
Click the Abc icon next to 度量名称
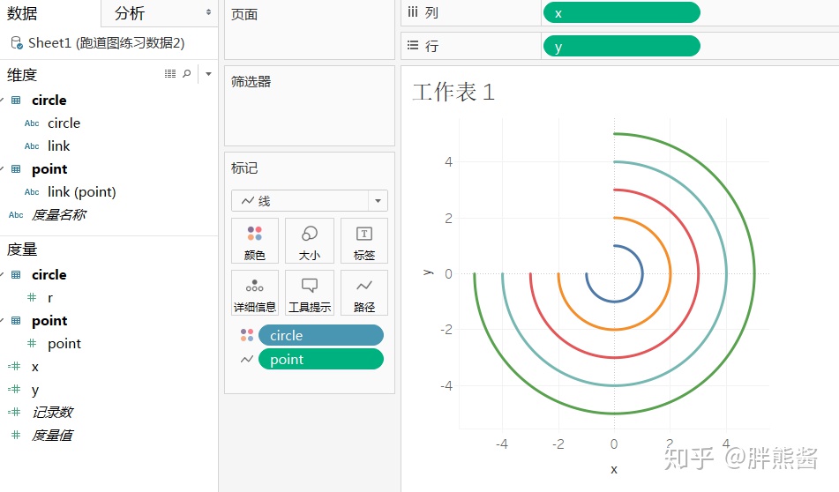click(16, 215)
